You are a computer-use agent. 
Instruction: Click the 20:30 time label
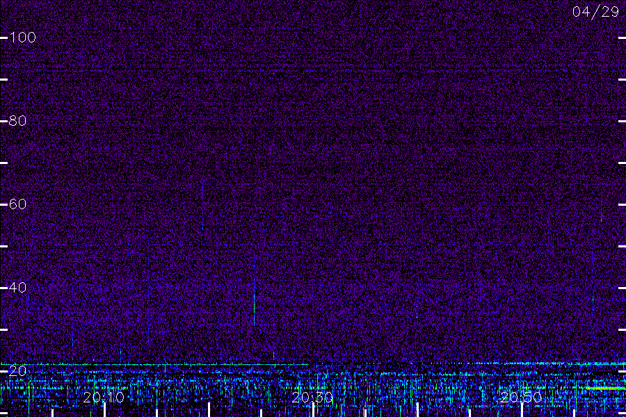pyautogui.click(x=312, y=398)
